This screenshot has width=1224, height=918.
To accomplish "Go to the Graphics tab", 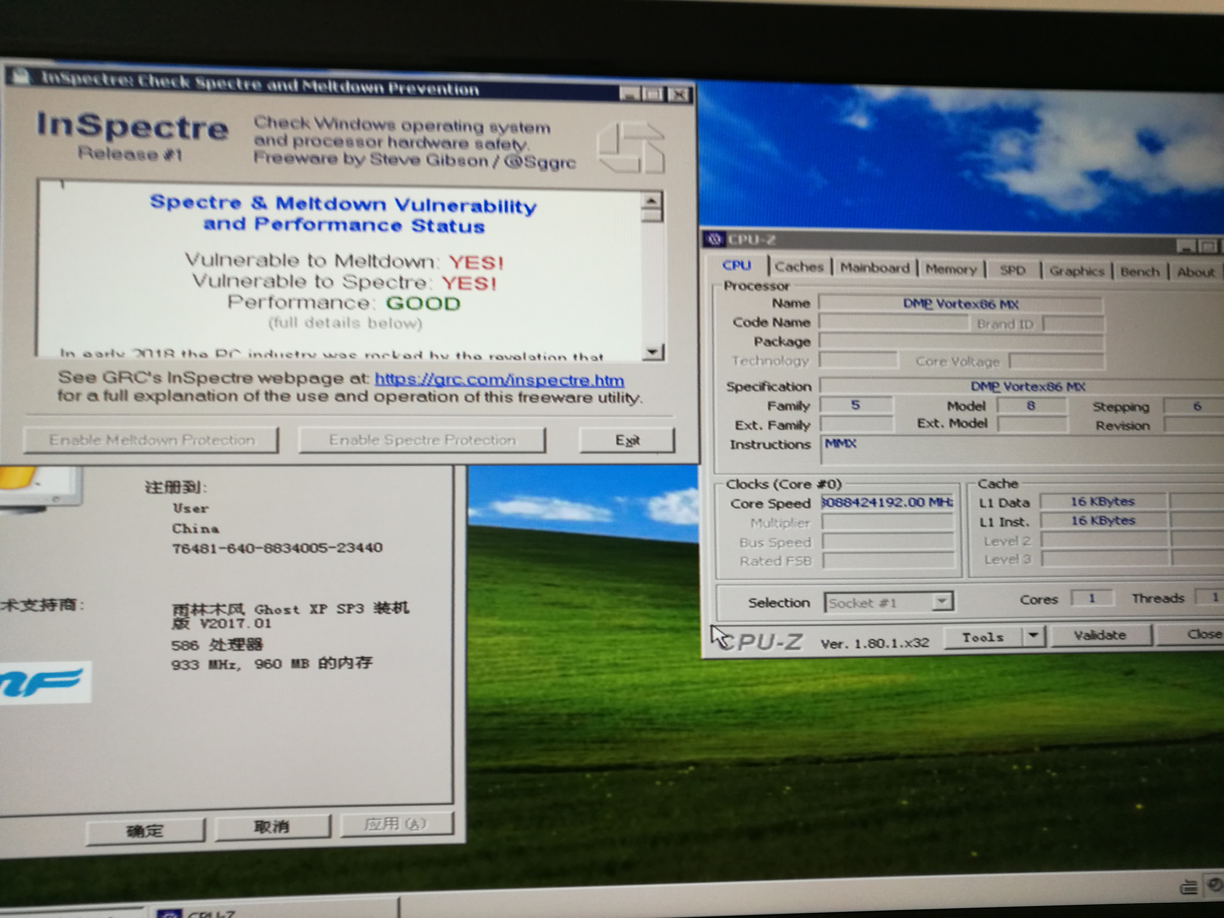I will point(1076,271).
